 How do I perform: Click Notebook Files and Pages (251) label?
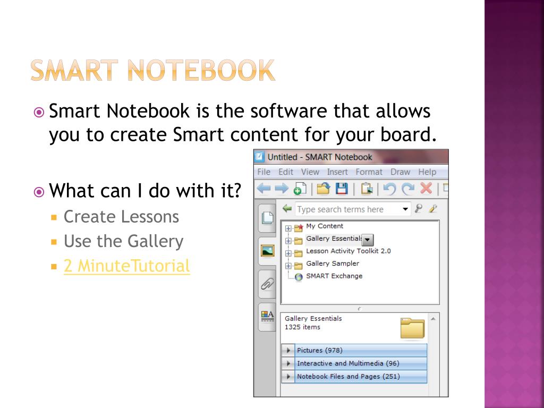click(348, 377)
